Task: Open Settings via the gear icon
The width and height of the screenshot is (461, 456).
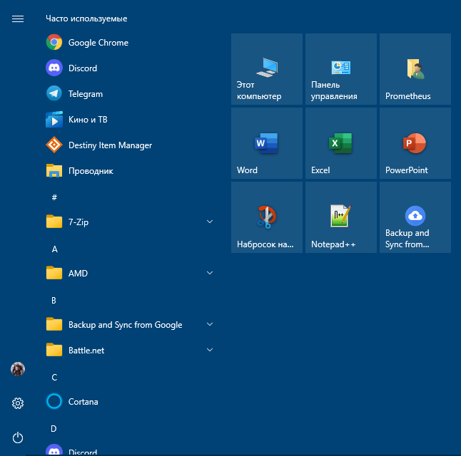Action: (18, 403)
